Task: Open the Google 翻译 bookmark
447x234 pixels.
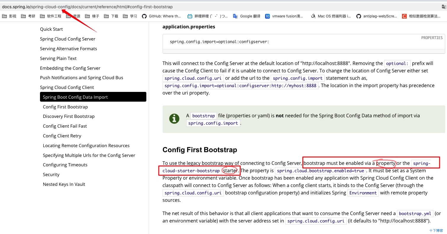Action: point(247,16)
